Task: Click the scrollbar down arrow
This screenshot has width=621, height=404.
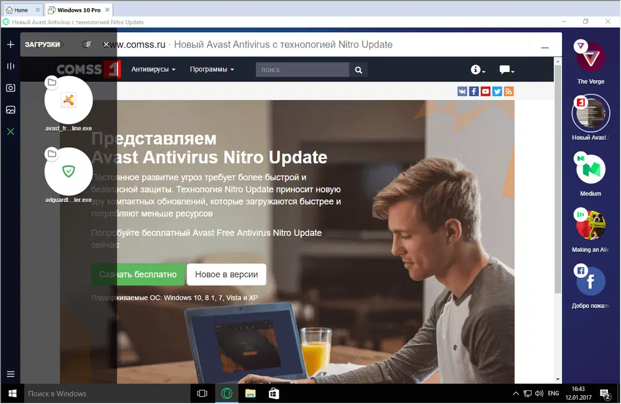Action: coord(558,379)
